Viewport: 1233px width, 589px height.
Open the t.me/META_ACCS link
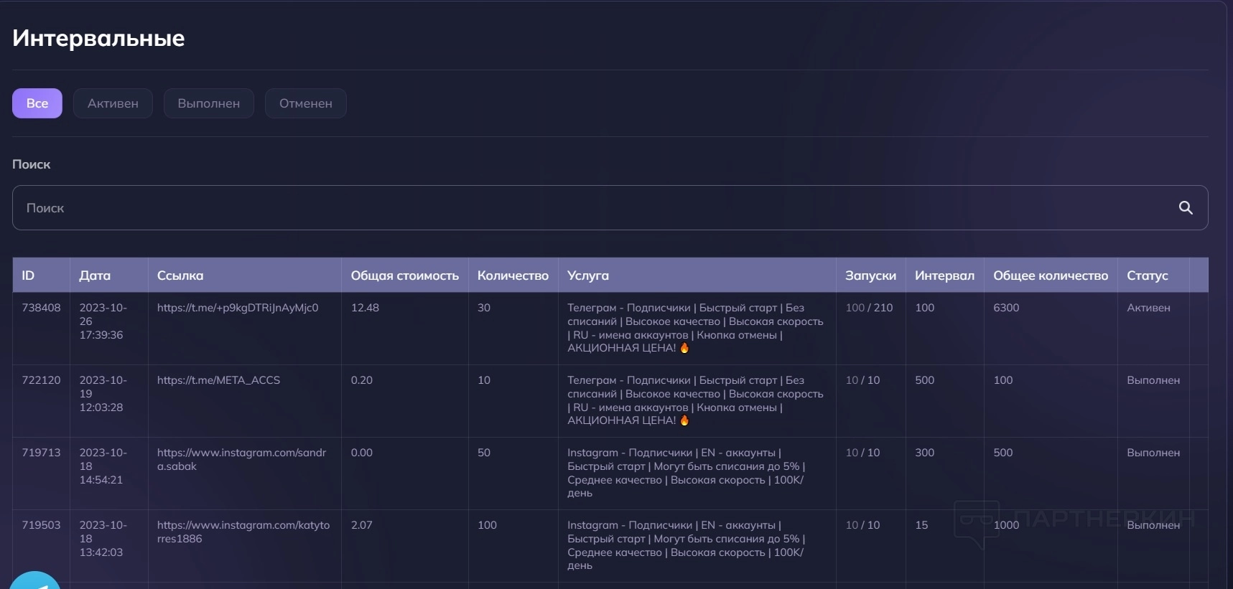click(218, 380)
